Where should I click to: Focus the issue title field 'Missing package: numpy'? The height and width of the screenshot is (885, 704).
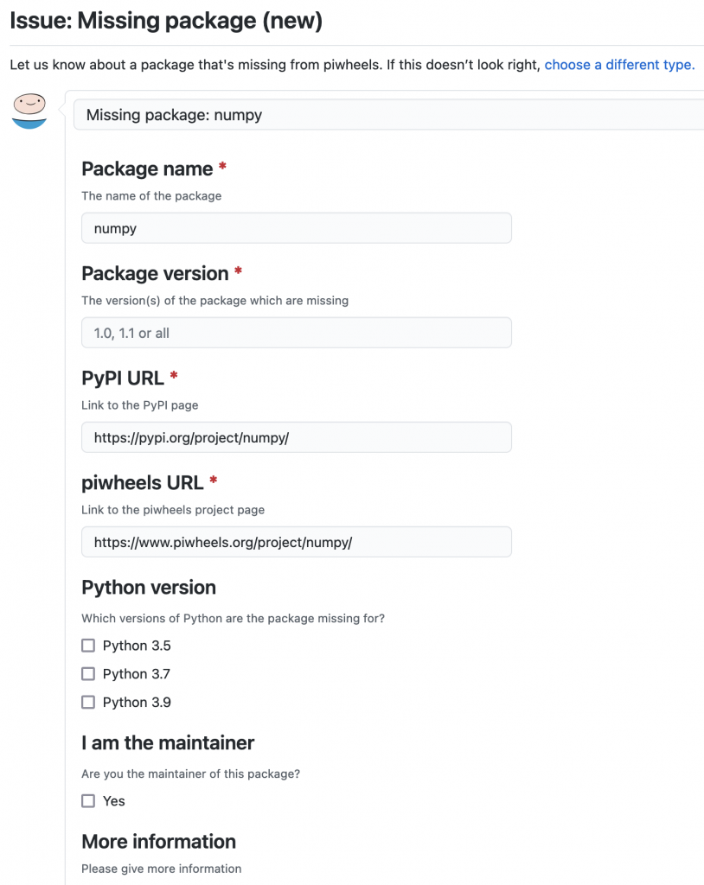(388, 115)
